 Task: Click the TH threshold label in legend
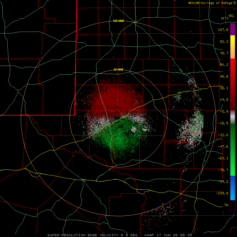[226, 205]
